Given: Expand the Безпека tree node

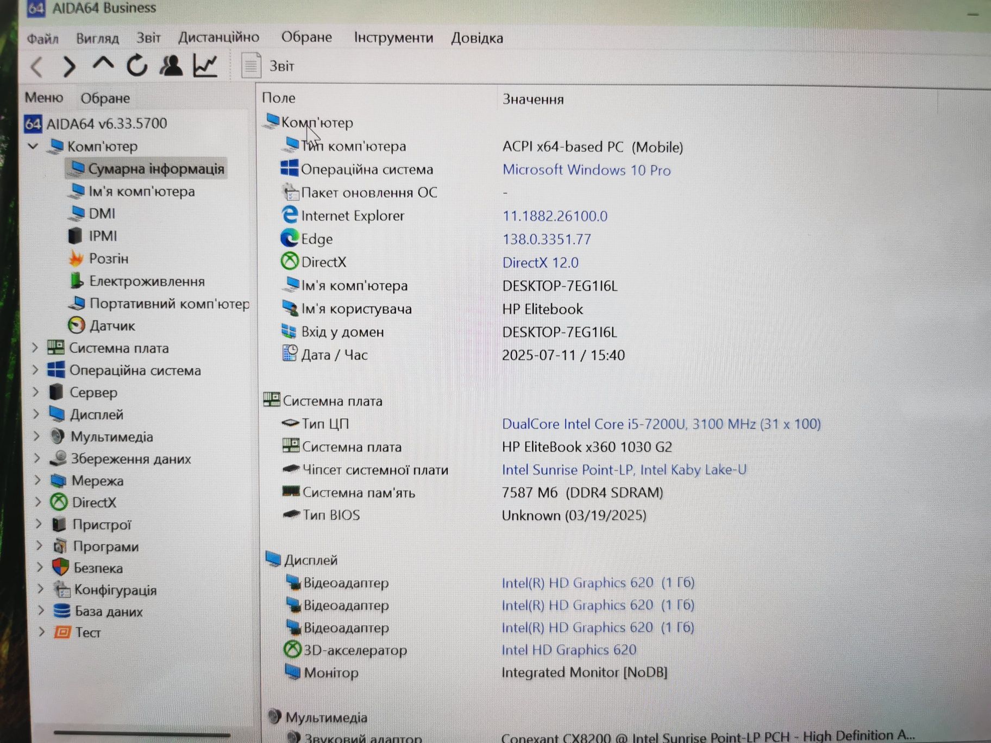Looking at the screenshot, I should [x=40, y=568].
